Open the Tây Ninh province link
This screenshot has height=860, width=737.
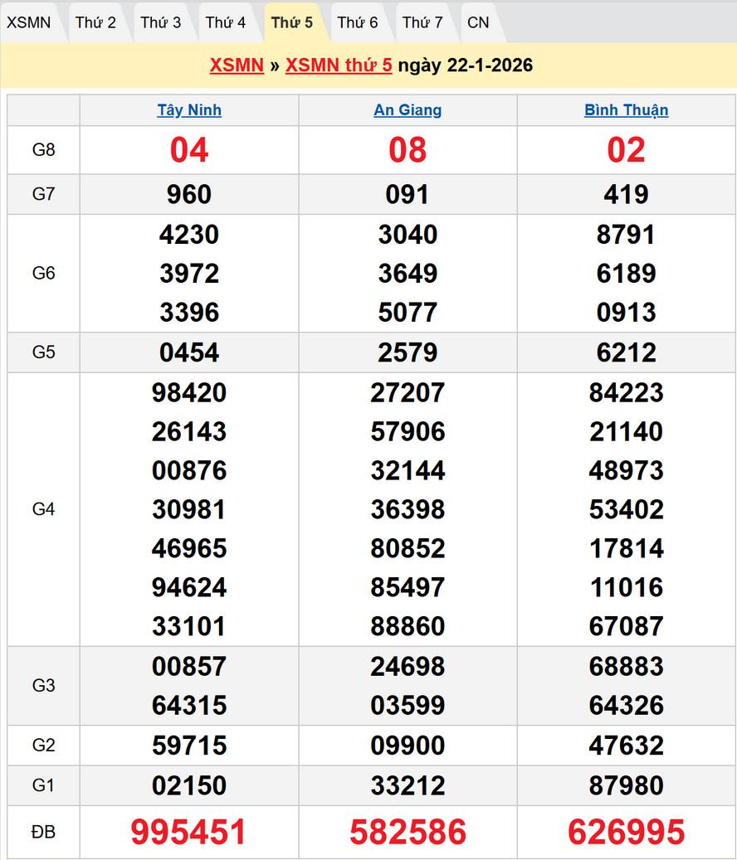(x=189, y=110)
